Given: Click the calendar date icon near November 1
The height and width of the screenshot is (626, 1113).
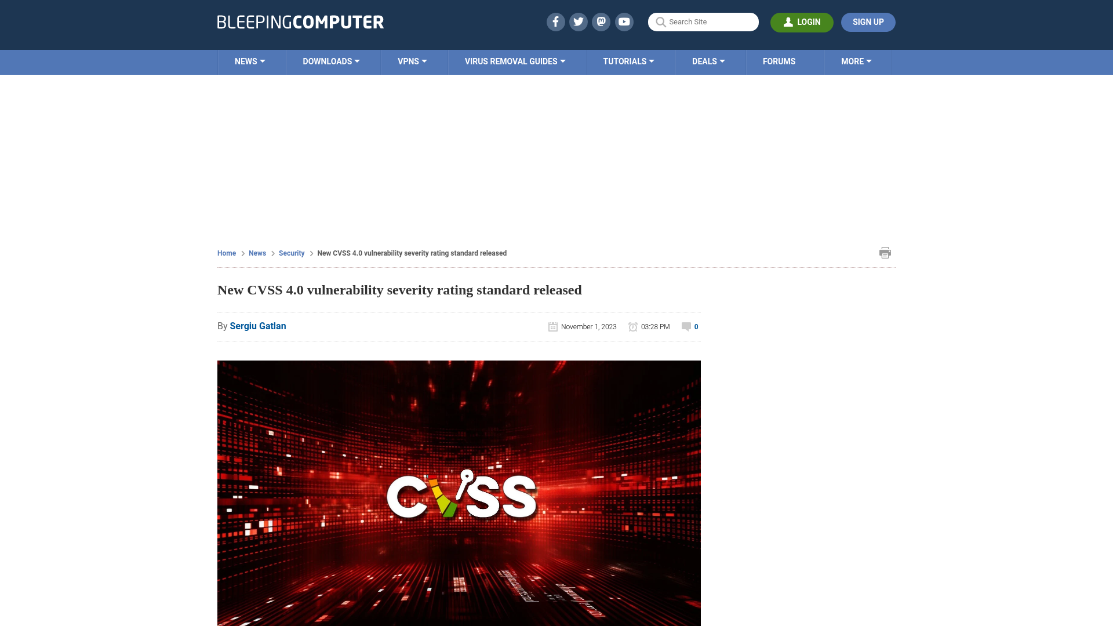Looking at the screenshot, I should (x=552, y=326).
